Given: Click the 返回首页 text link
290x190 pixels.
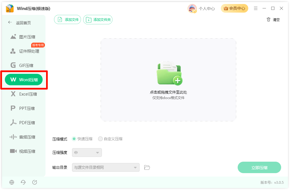Looking at the screenshot, I should click(23, 23).
